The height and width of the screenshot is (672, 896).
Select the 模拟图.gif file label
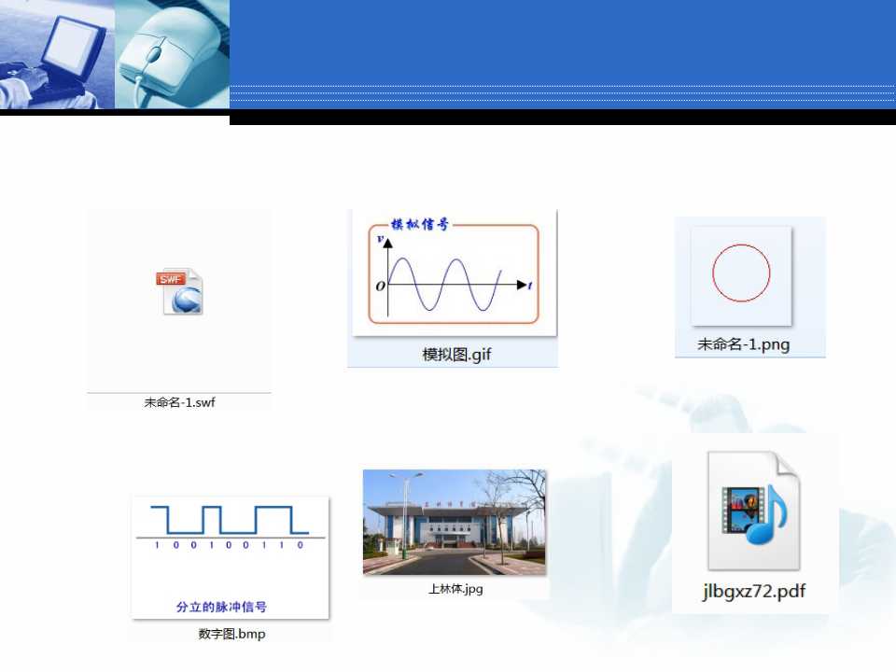coord(456,355)
